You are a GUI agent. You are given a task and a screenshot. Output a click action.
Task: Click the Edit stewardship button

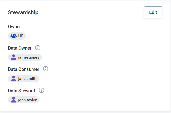click(x=153, y=12)
